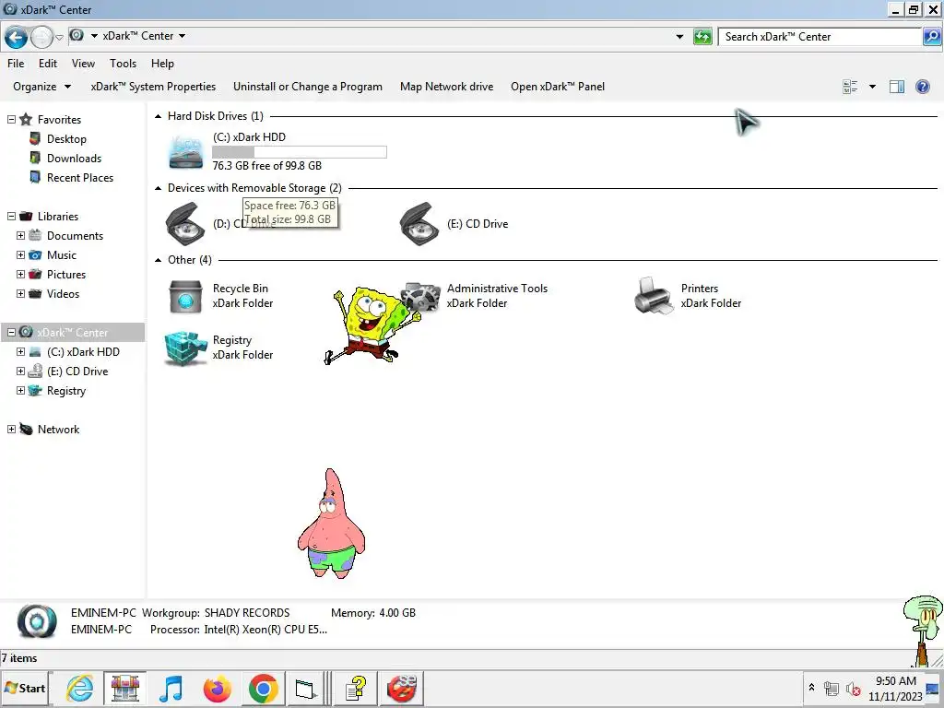Select the (E:) CD Drive icon in main pane

419,224
